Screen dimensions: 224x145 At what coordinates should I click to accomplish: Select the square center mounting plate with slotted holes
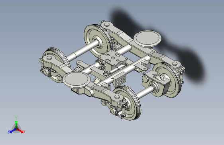pyautogui.click(x=113, y=58)
